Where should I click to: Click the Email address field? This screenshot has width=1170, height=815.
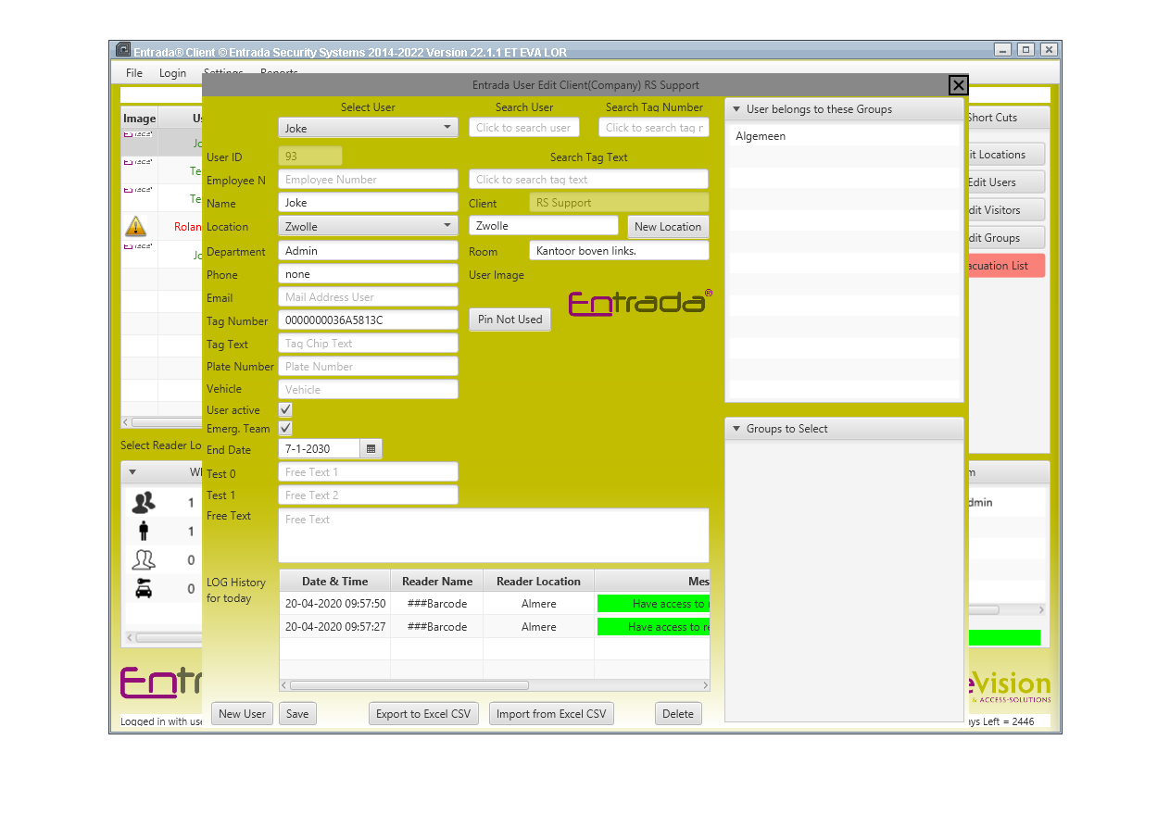(x=368, y=297)
